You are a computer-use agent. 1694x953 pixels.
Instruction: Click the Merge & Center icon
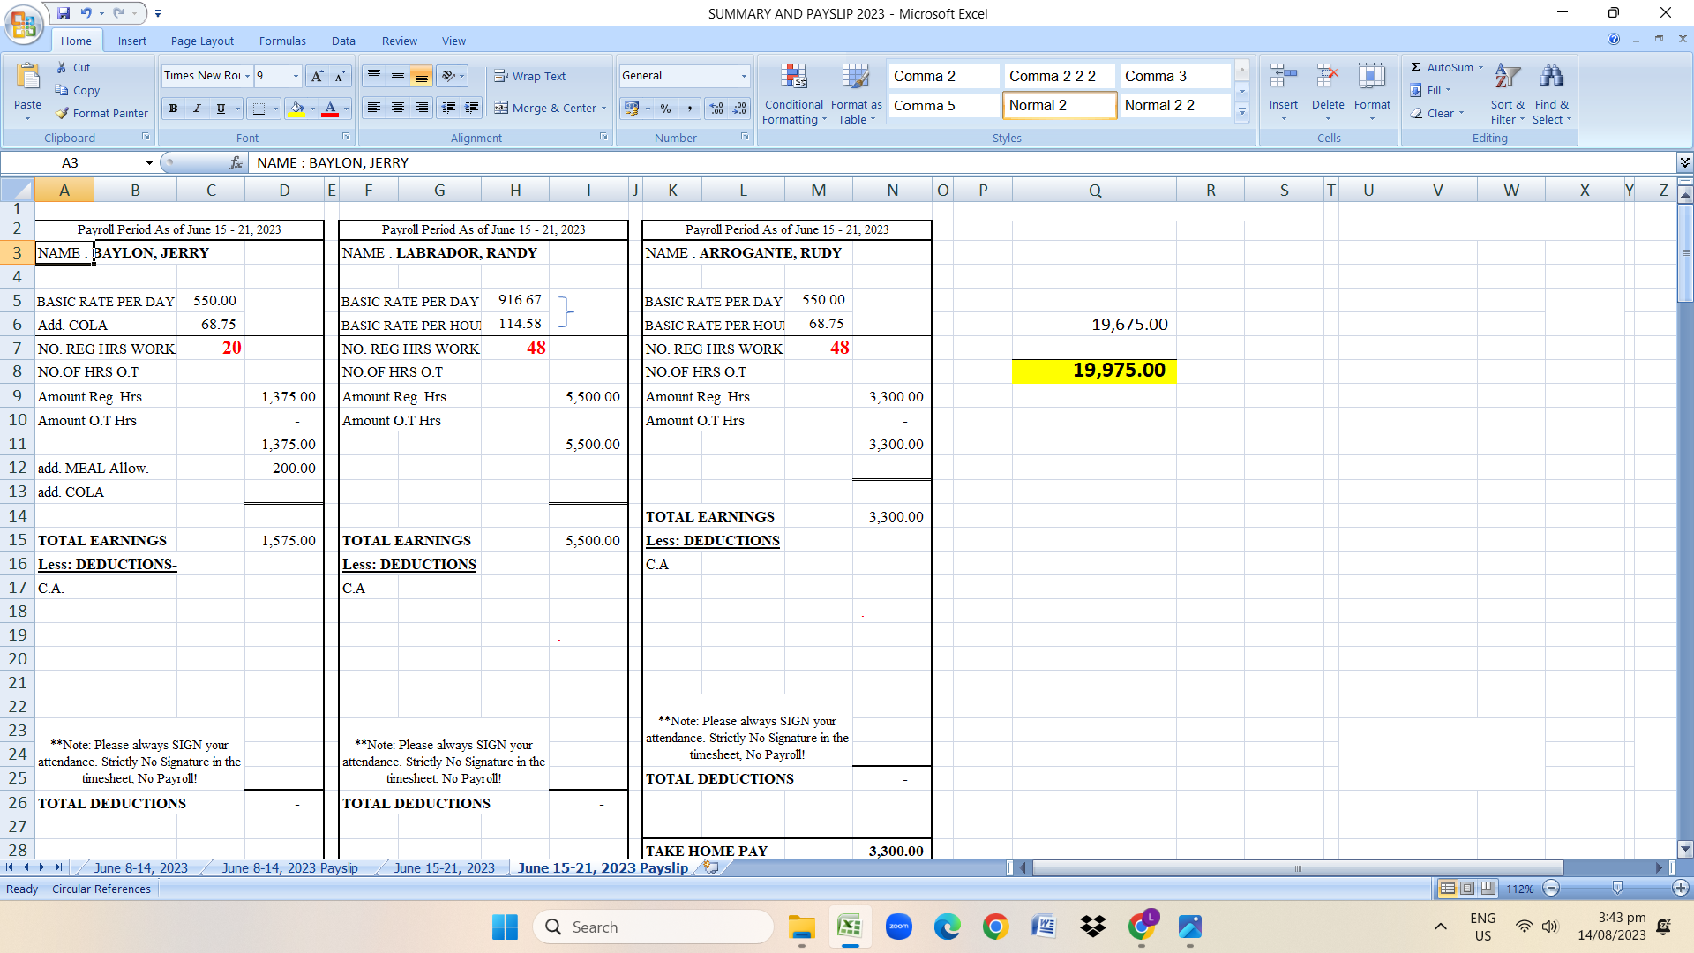pos(501,108)
